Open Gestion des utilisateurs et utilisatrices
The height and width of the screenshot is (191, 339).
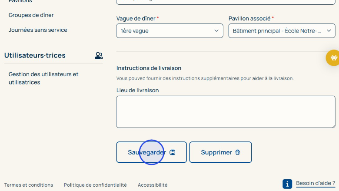43,78
